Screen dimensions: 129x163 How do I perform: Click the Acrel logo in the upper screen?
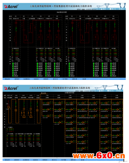coord(11,6)
